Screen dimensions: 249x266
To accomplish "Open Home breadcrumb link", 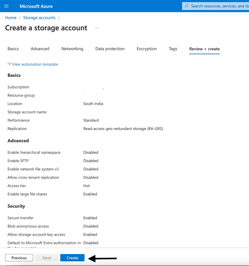I will click(11, 18).
